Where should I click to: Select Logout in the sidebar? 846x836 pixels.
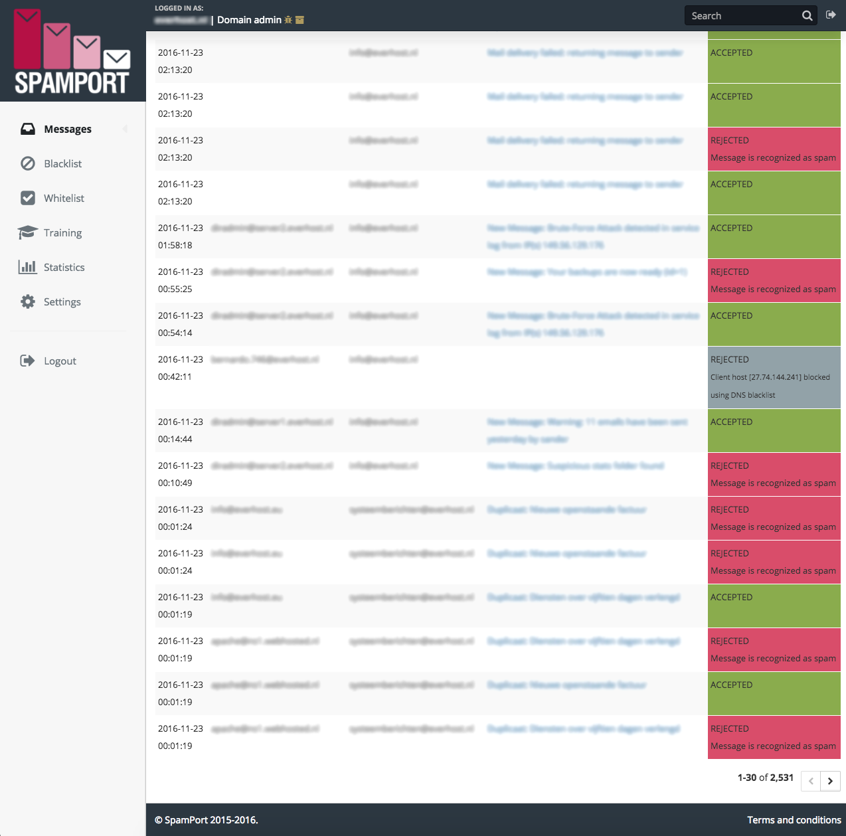pos(60,361)
